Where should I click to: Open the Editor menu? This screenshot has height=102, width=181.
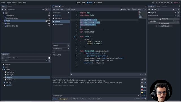click(x=20, y=3)
